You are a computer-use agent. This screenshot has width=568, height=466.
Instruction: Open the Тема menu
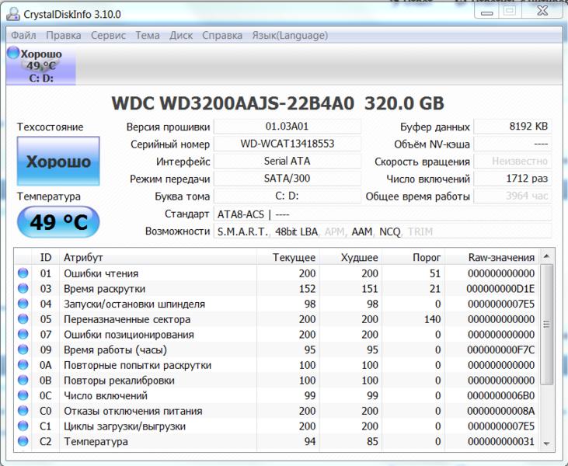point(148,36)
